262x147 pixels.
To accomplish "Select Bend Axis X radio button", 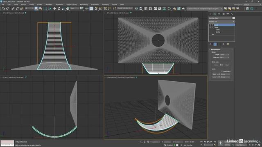I will point(215,65).
